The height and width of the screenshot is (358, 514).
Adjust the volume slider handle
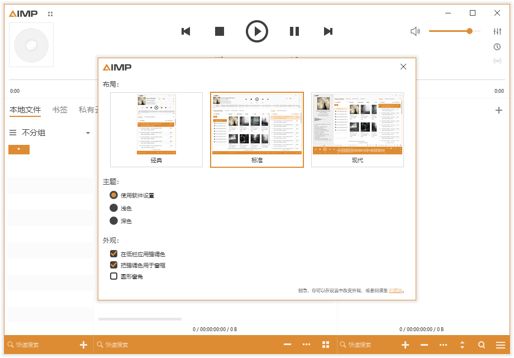(469, 31)
